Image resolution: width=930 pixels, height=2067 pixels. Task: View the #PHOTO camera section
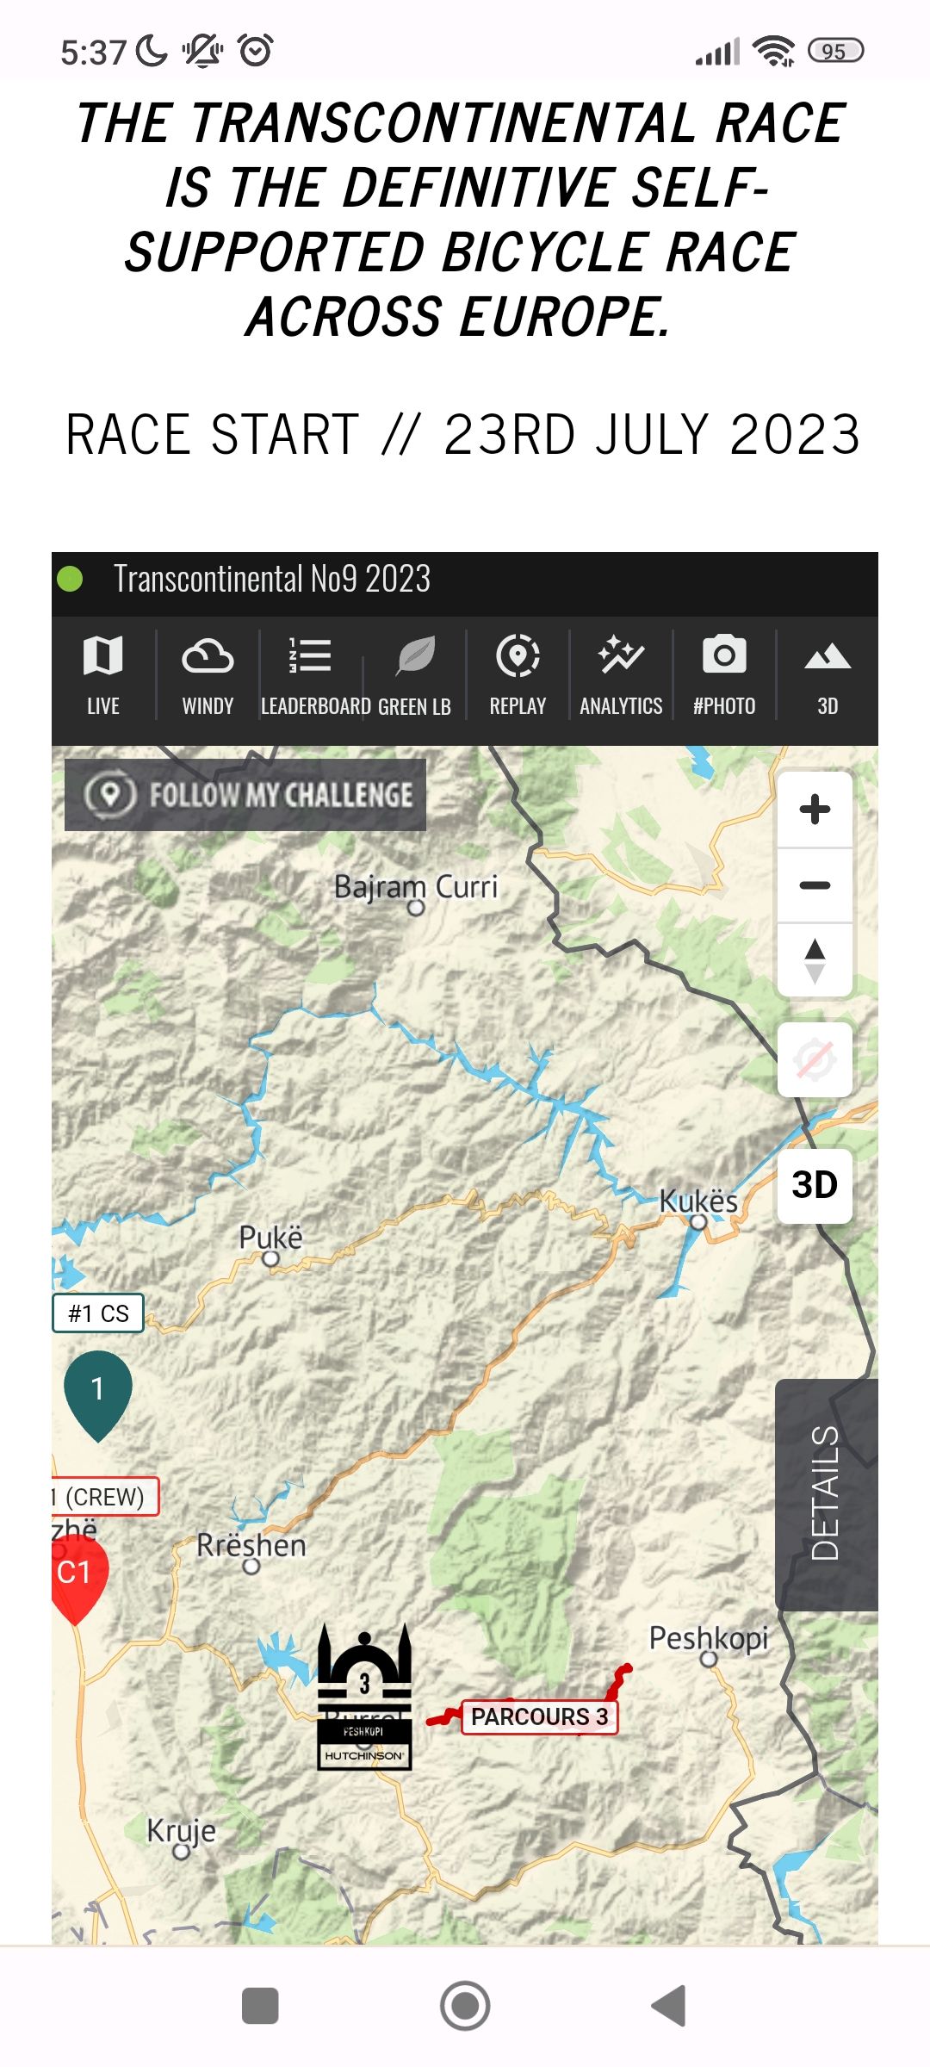[724, 675]
